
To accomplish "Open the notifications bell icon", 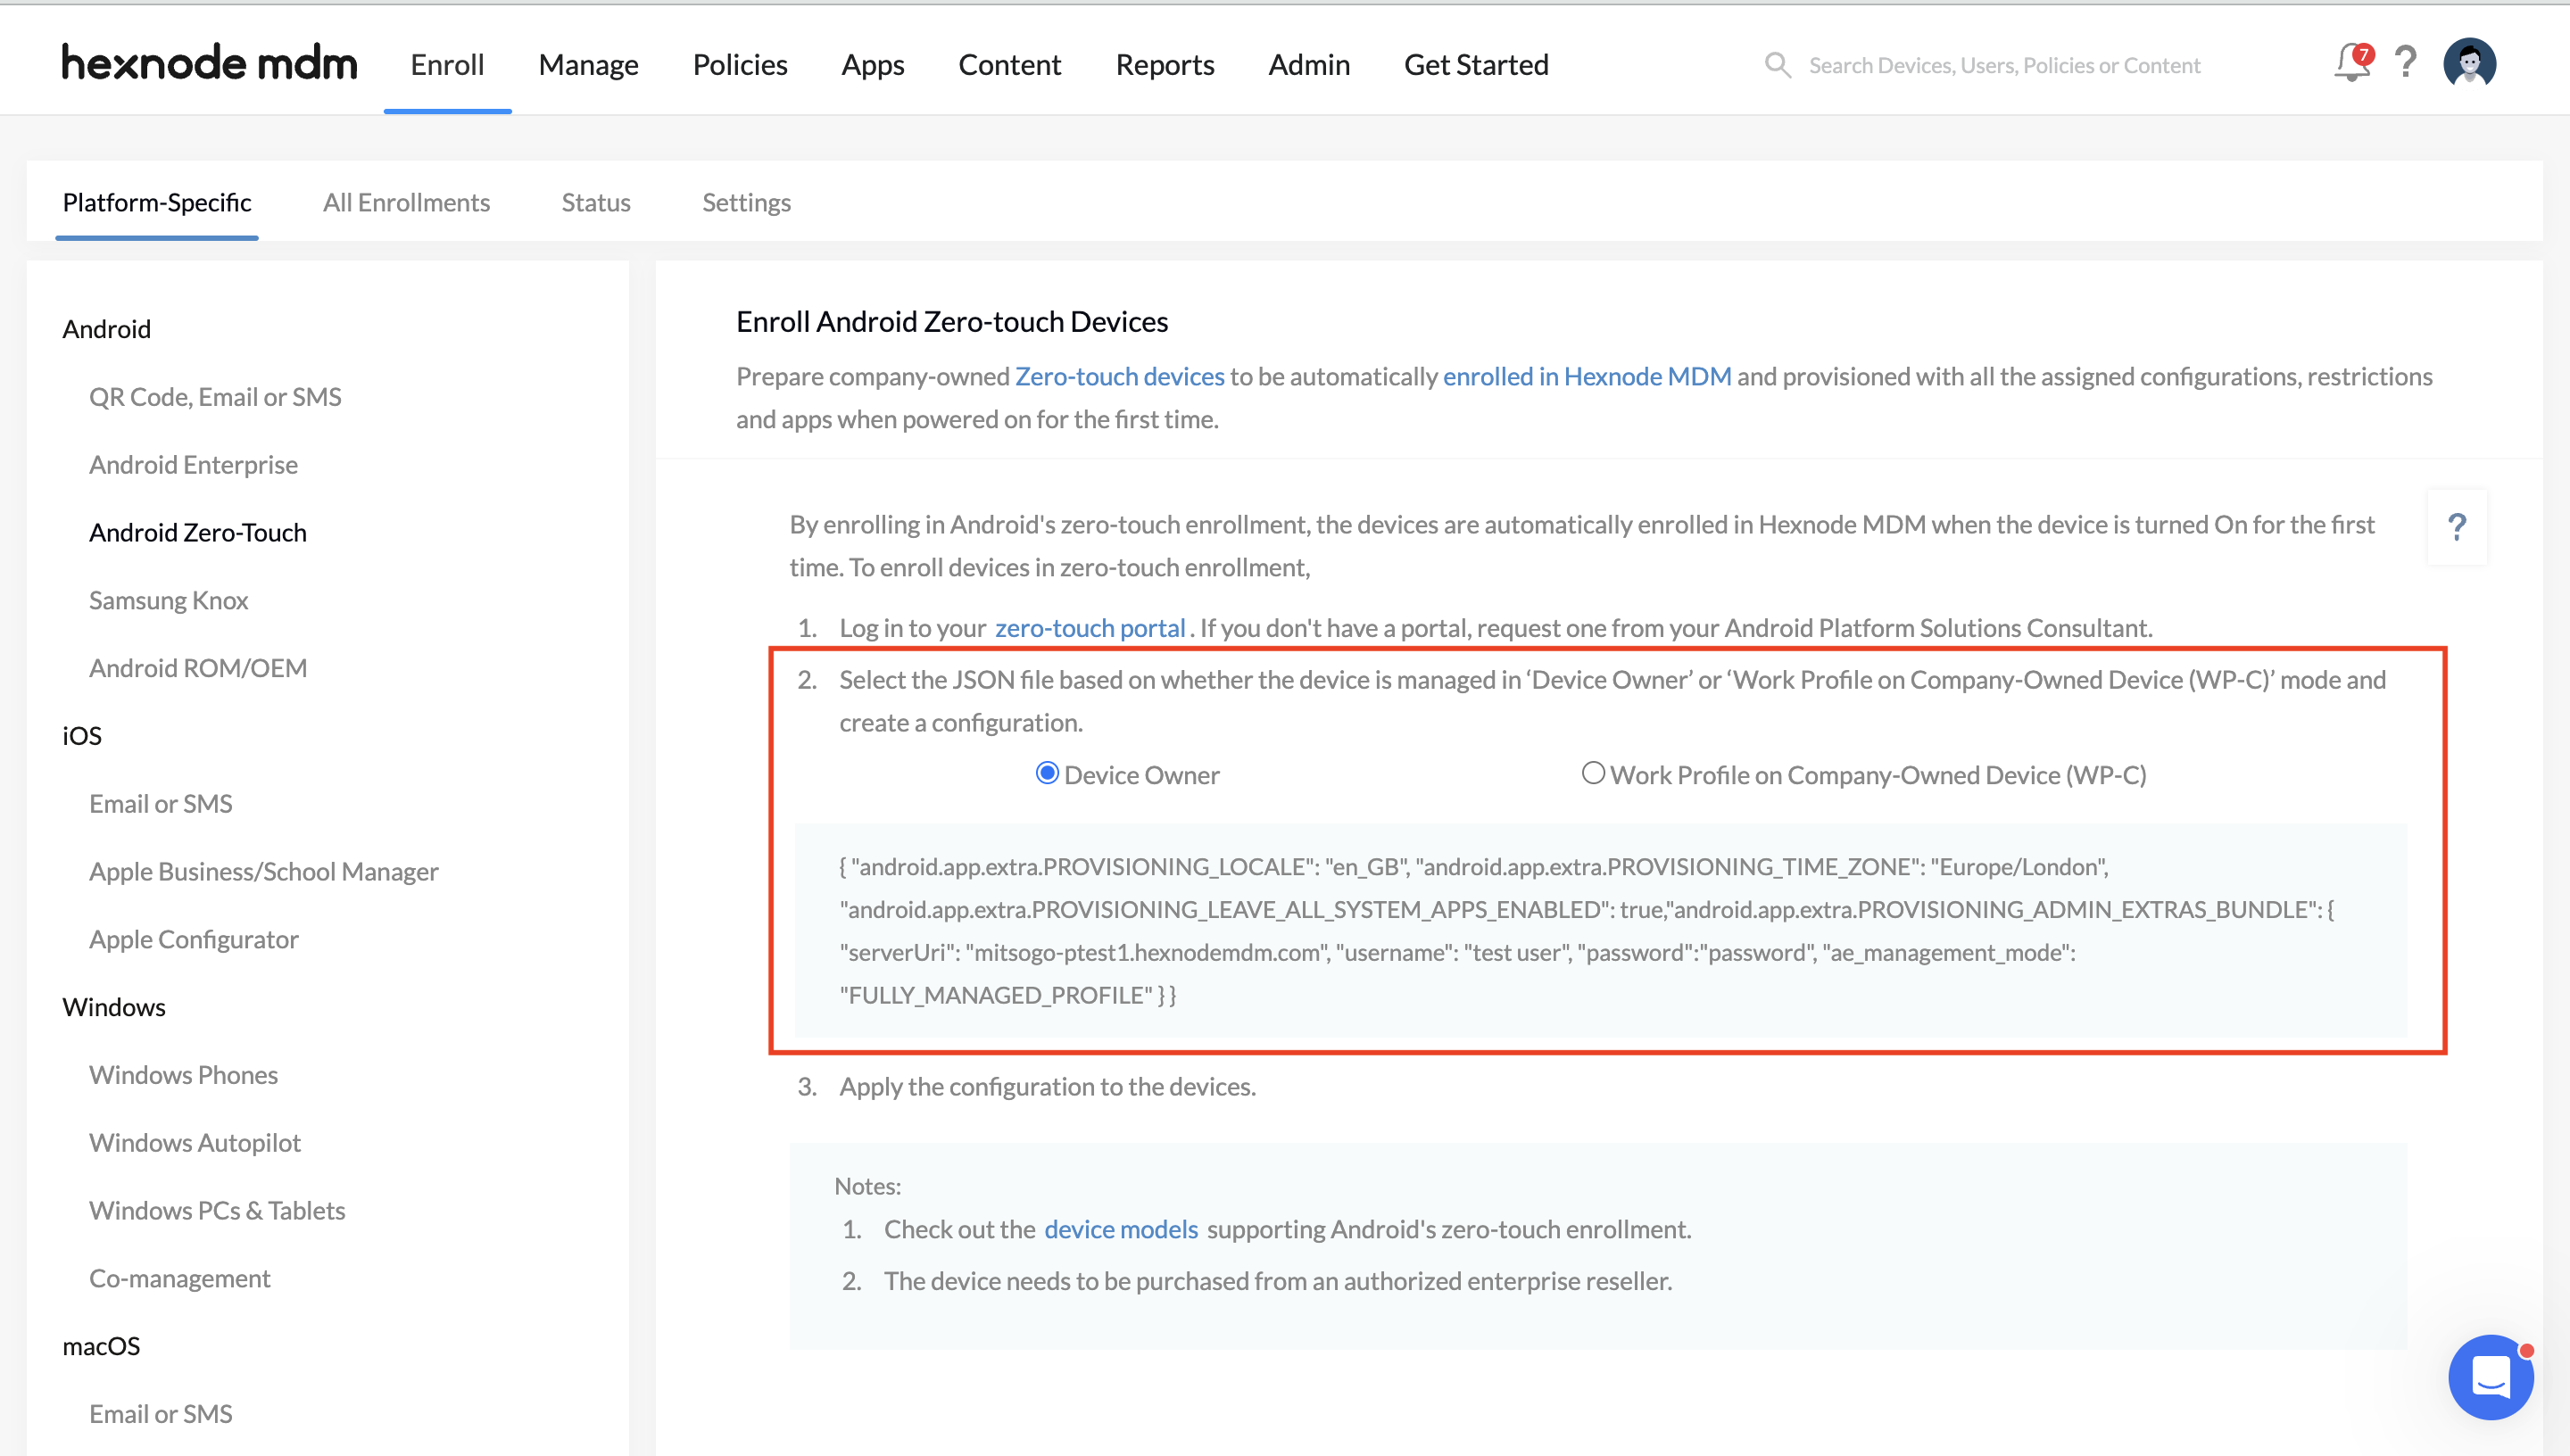I will pyautogui.click(x=2352, y=63).
